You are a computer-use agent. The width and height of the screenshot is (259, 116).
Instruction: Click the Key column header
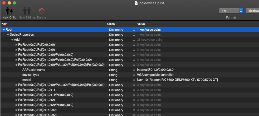[x=53, y=24]
